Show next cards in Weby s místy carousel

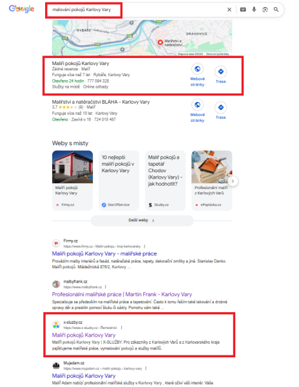tap(233, 181)
